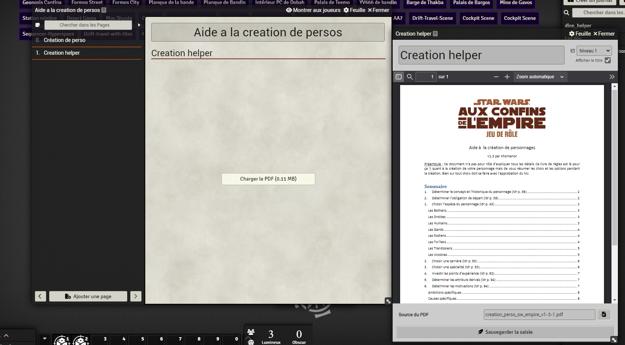Image resolution: width=625 pixels, height=345 pixels.
Task: Switch to Palais de Teemo scene
Action: pos(332,3)
